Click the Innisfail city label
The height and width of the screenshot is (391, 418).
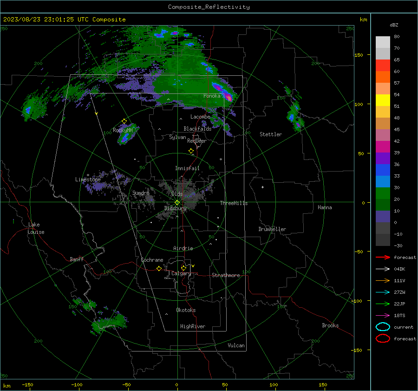pos(187,168)
